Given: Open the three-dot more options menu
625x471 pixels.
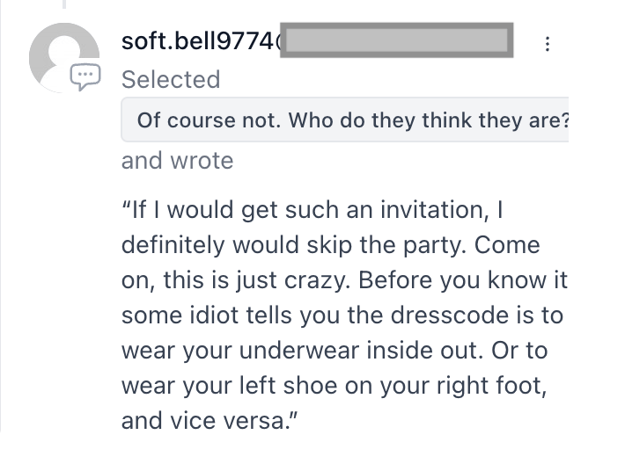Looking at the screenshot, I should pos(548,43).
